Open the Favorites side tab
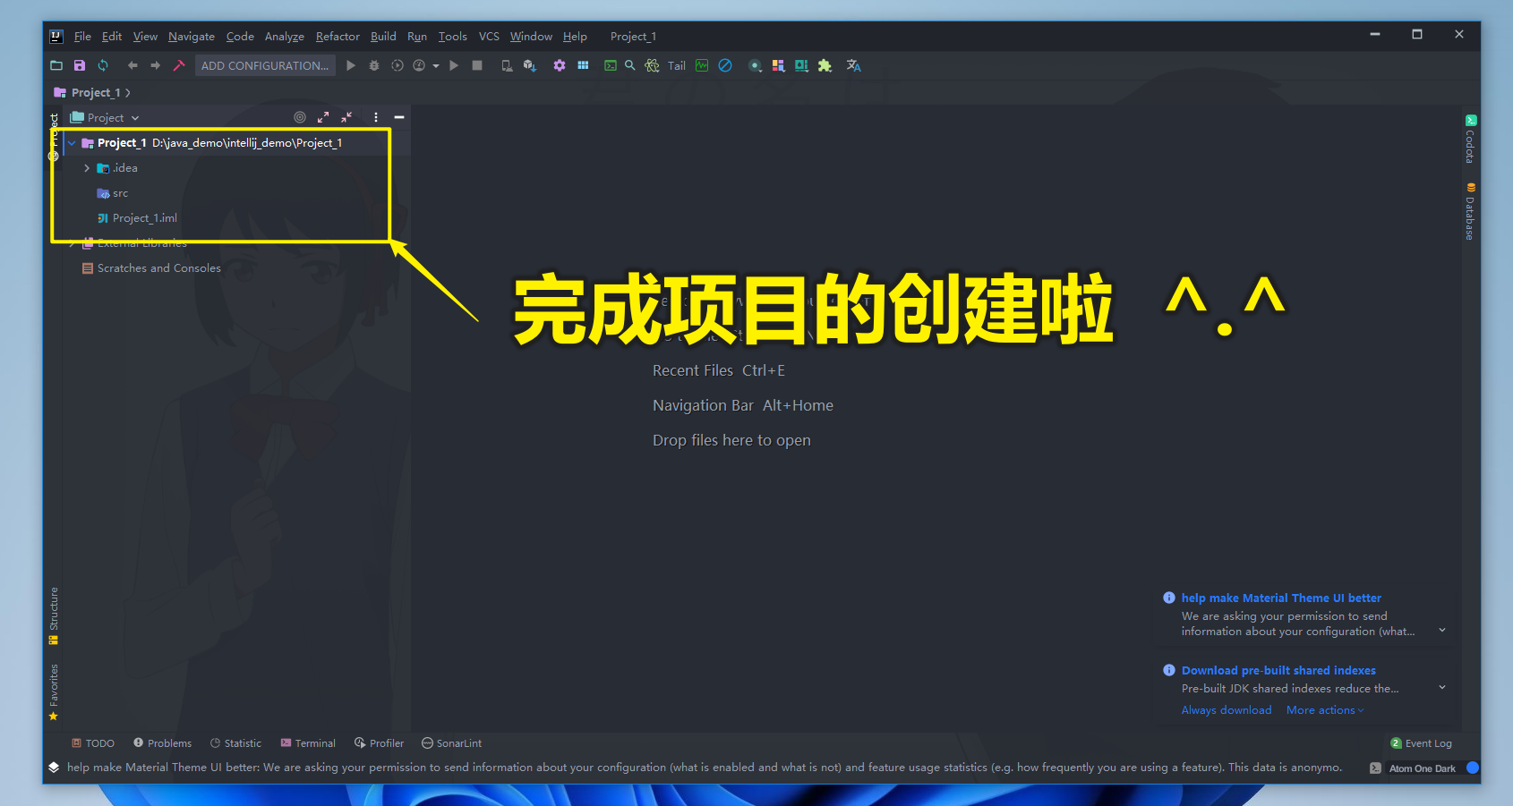The height and width of the screenshot is (806, 1513). pyautogui.click(x=54, y=692)
